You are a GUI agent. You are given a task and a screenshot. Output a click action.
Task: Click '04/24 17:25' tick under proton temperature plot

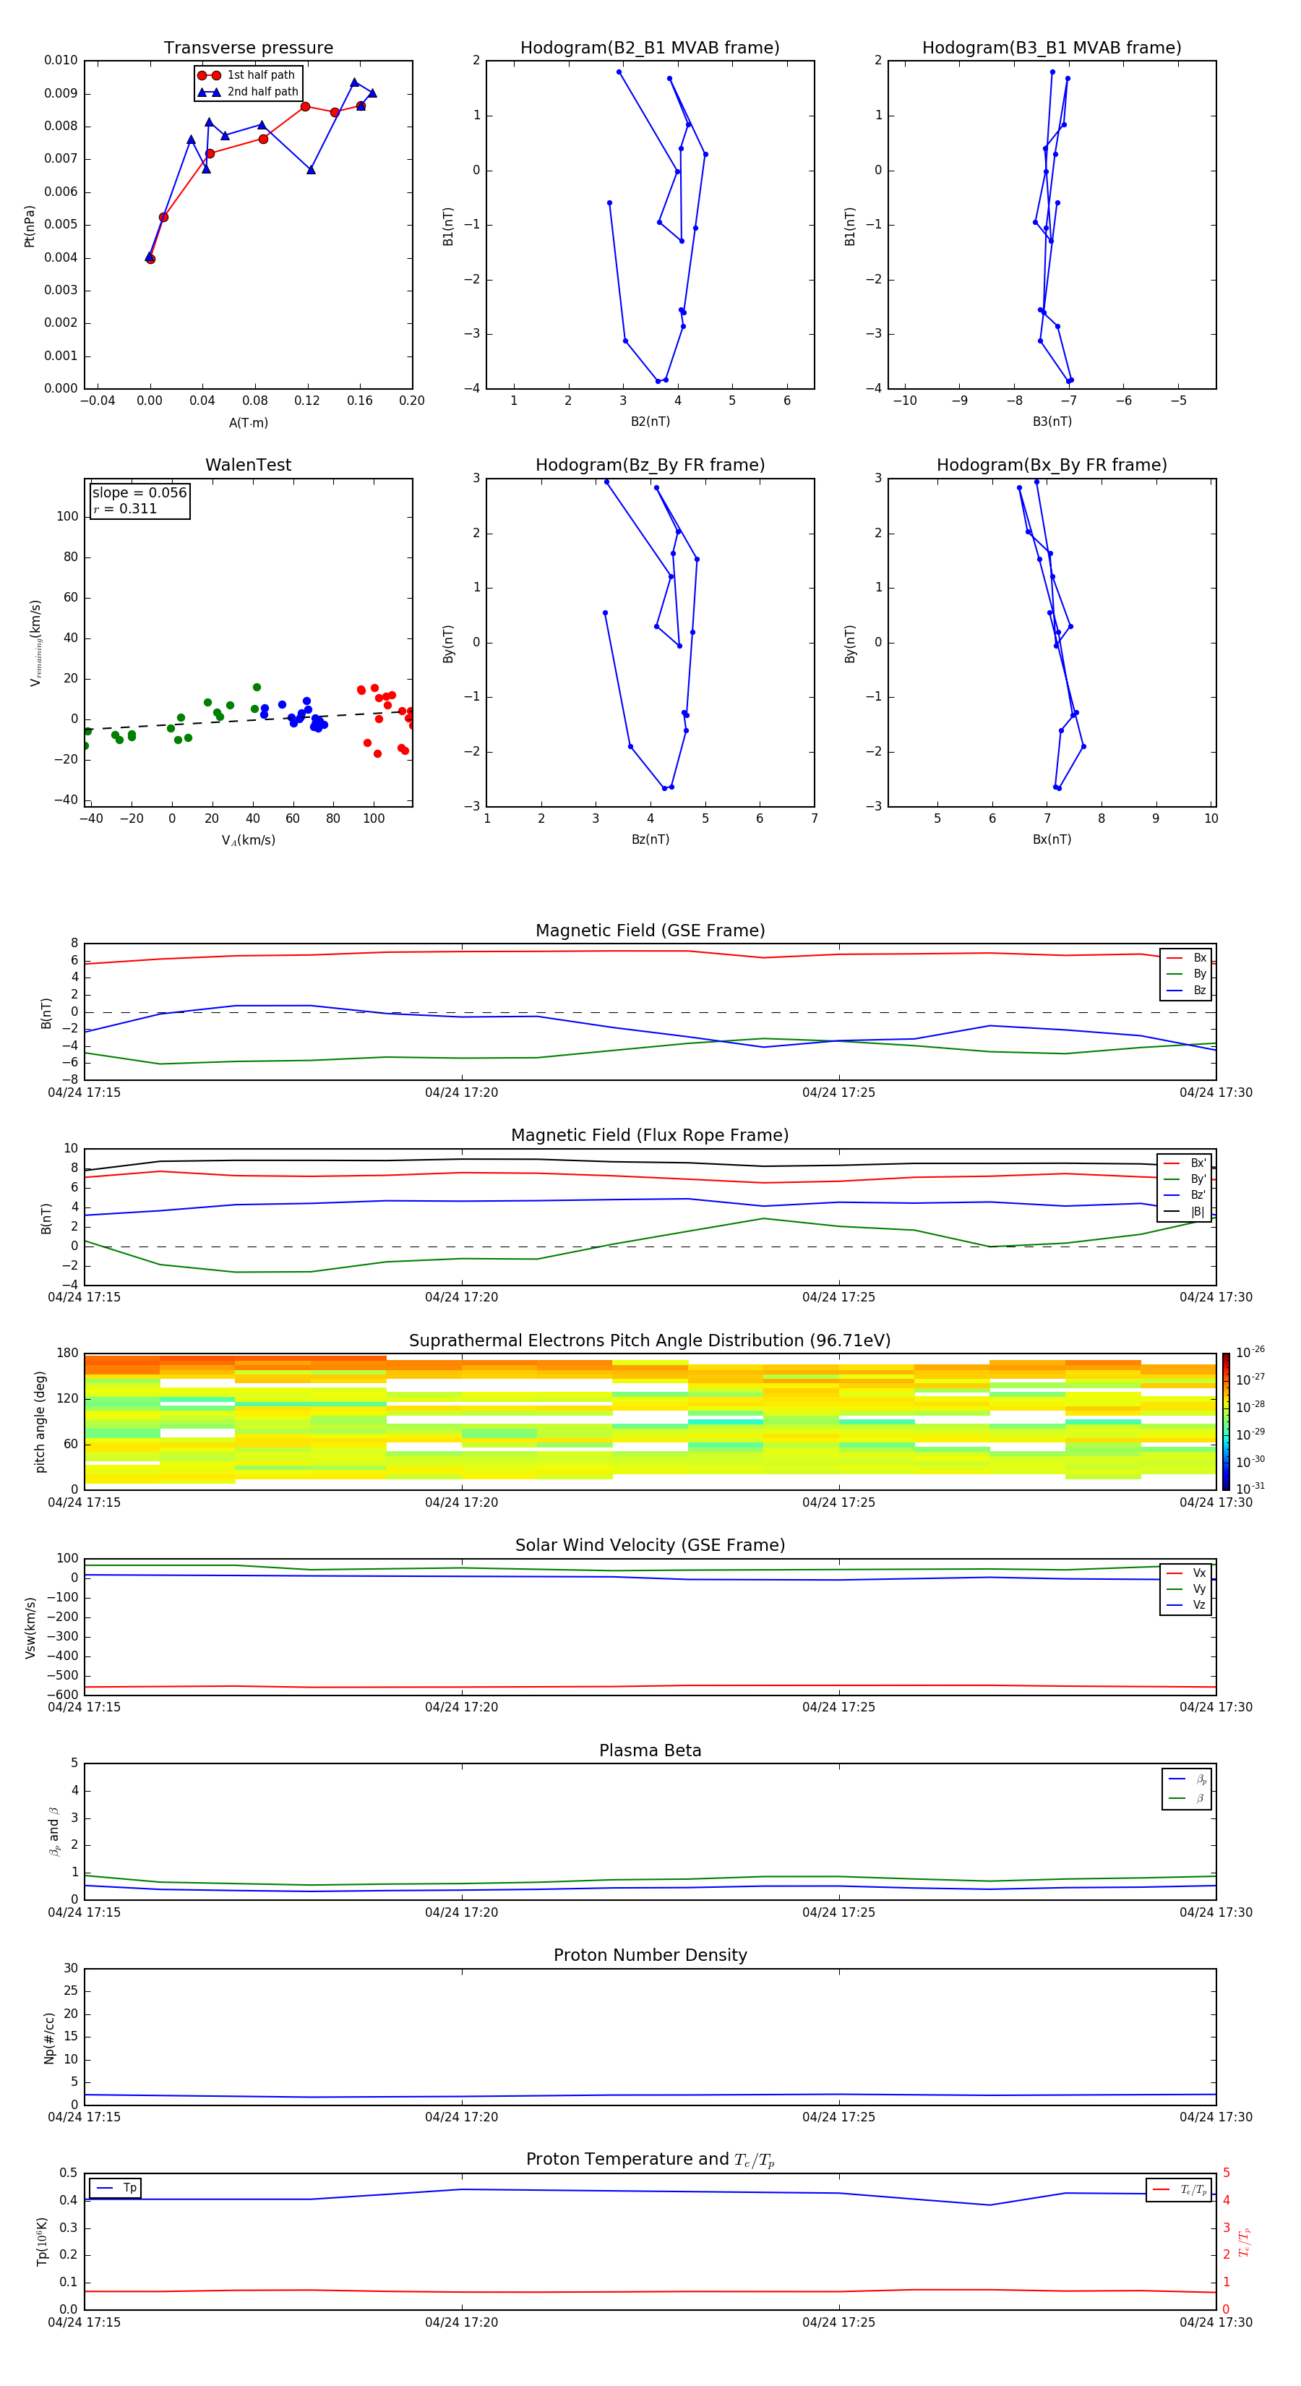pyautogui.click(x=839, y=2322)
